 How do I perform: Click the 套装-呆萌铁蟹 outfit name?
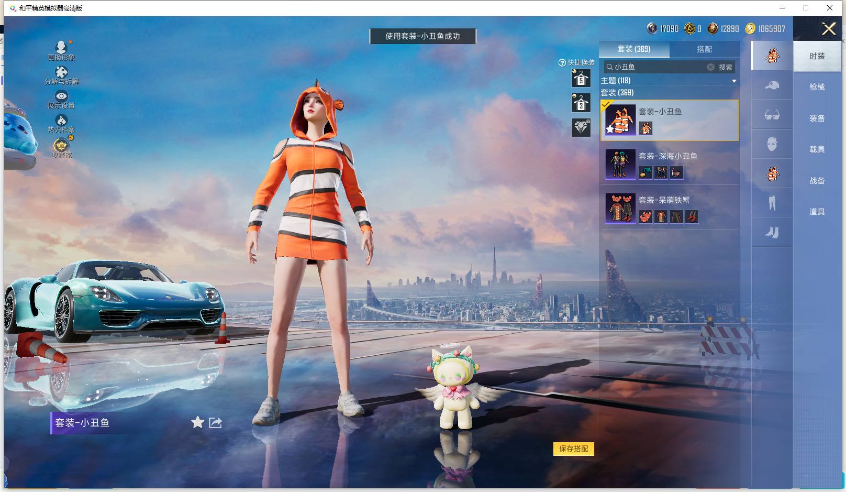(664, 200)
